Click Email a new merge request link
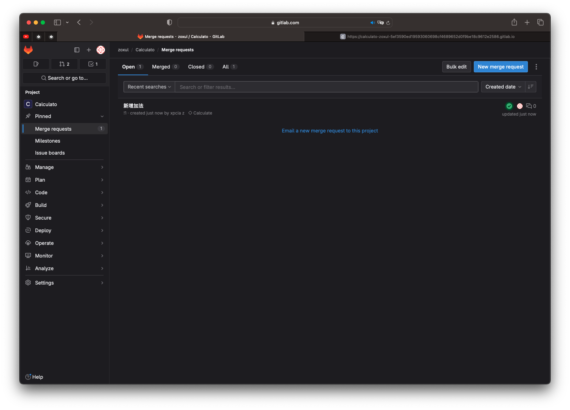 (330, 131)
